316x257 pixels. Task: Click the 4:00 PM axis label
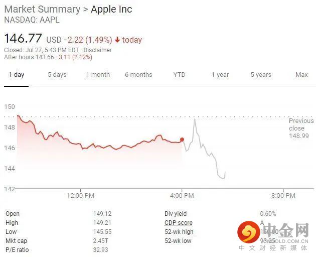coord(182,195)
